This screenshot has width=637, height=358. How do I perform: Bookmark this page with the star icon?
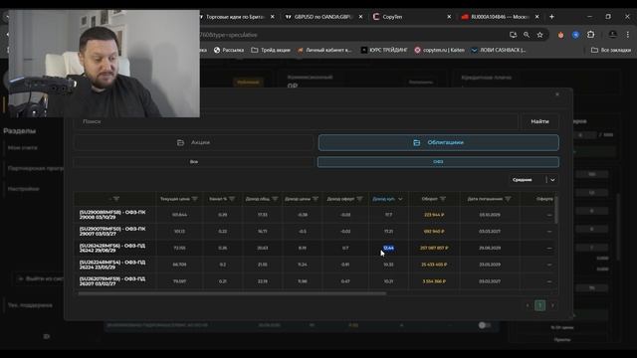coord(539,35)
